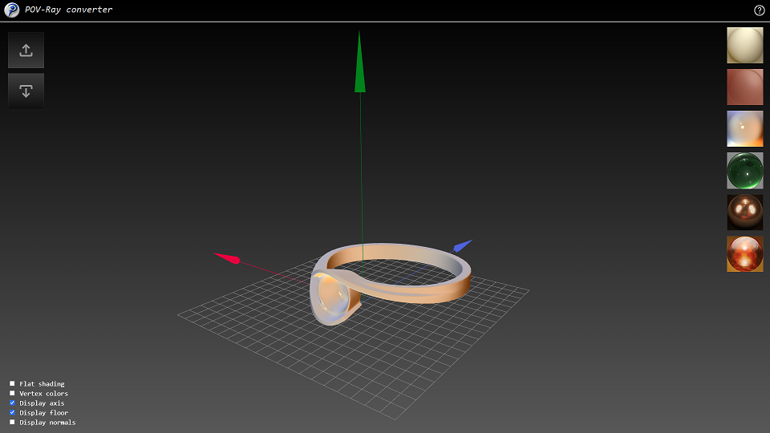Apply the pearlescent sky material sphere
The width and height of the screenshot is (770, 433).
point(744,129)
